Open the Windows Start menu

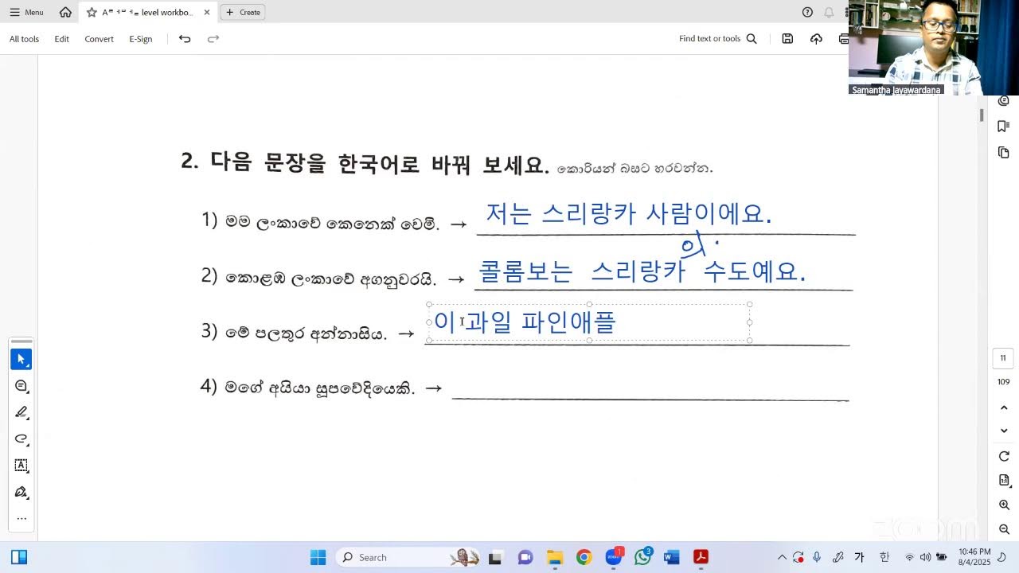(318, 557)
